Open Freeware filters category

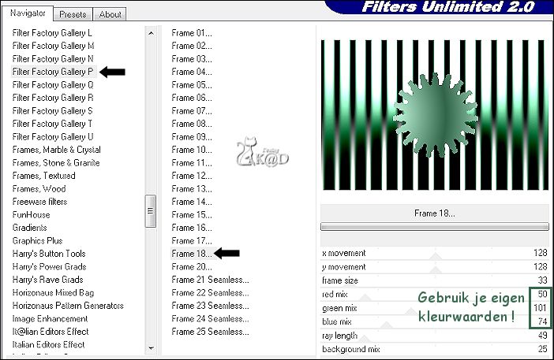39,202
